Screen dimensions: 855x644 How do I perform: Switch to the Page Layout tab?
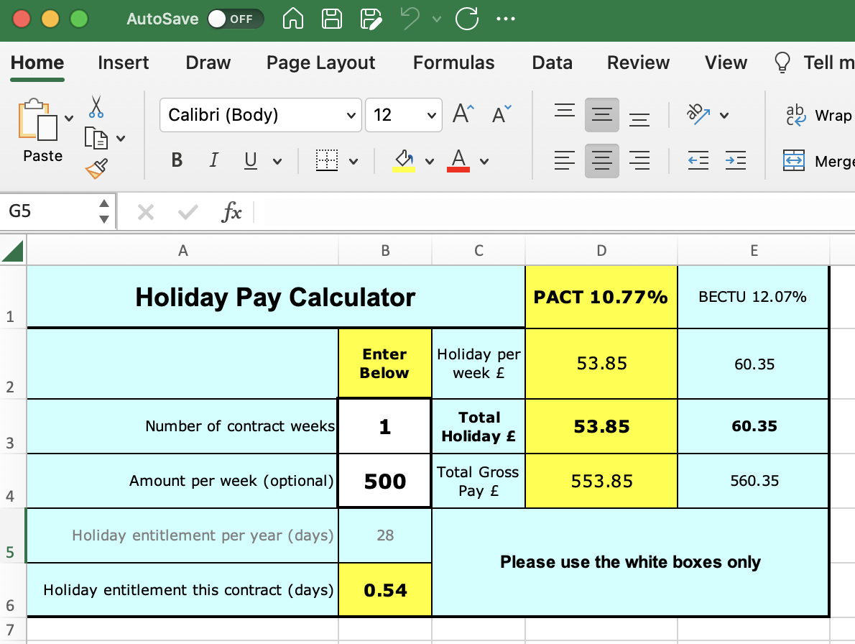pyautogui.click(x=320, y=63)
